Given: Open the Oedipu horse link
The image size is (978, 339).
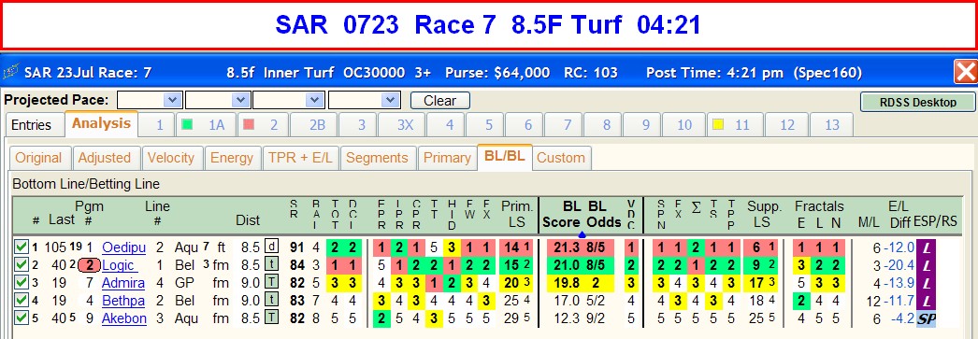Looking at the screenshot, I should pos(123,248).
